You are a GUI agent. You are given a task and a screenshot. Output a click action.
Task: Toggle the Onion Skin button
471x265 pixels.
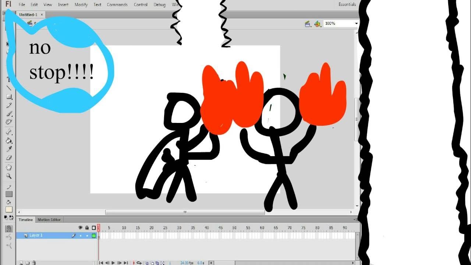tap(146, 263)
